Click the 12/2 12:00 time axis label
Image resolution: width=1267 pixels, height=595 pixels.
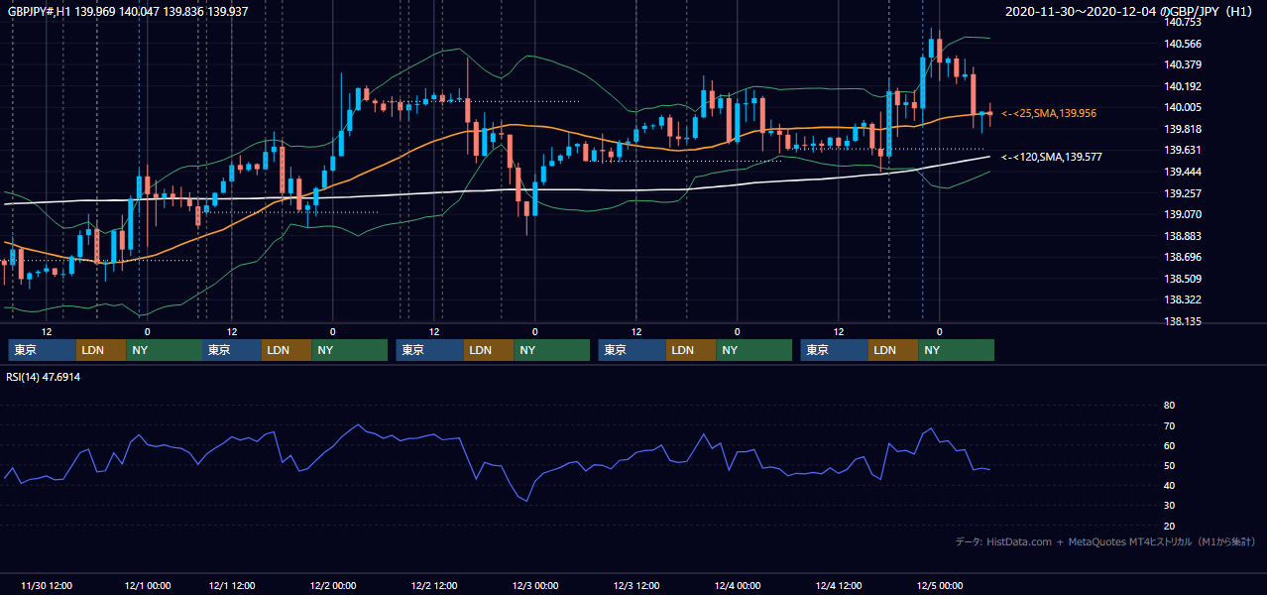[x=434, y=585]
